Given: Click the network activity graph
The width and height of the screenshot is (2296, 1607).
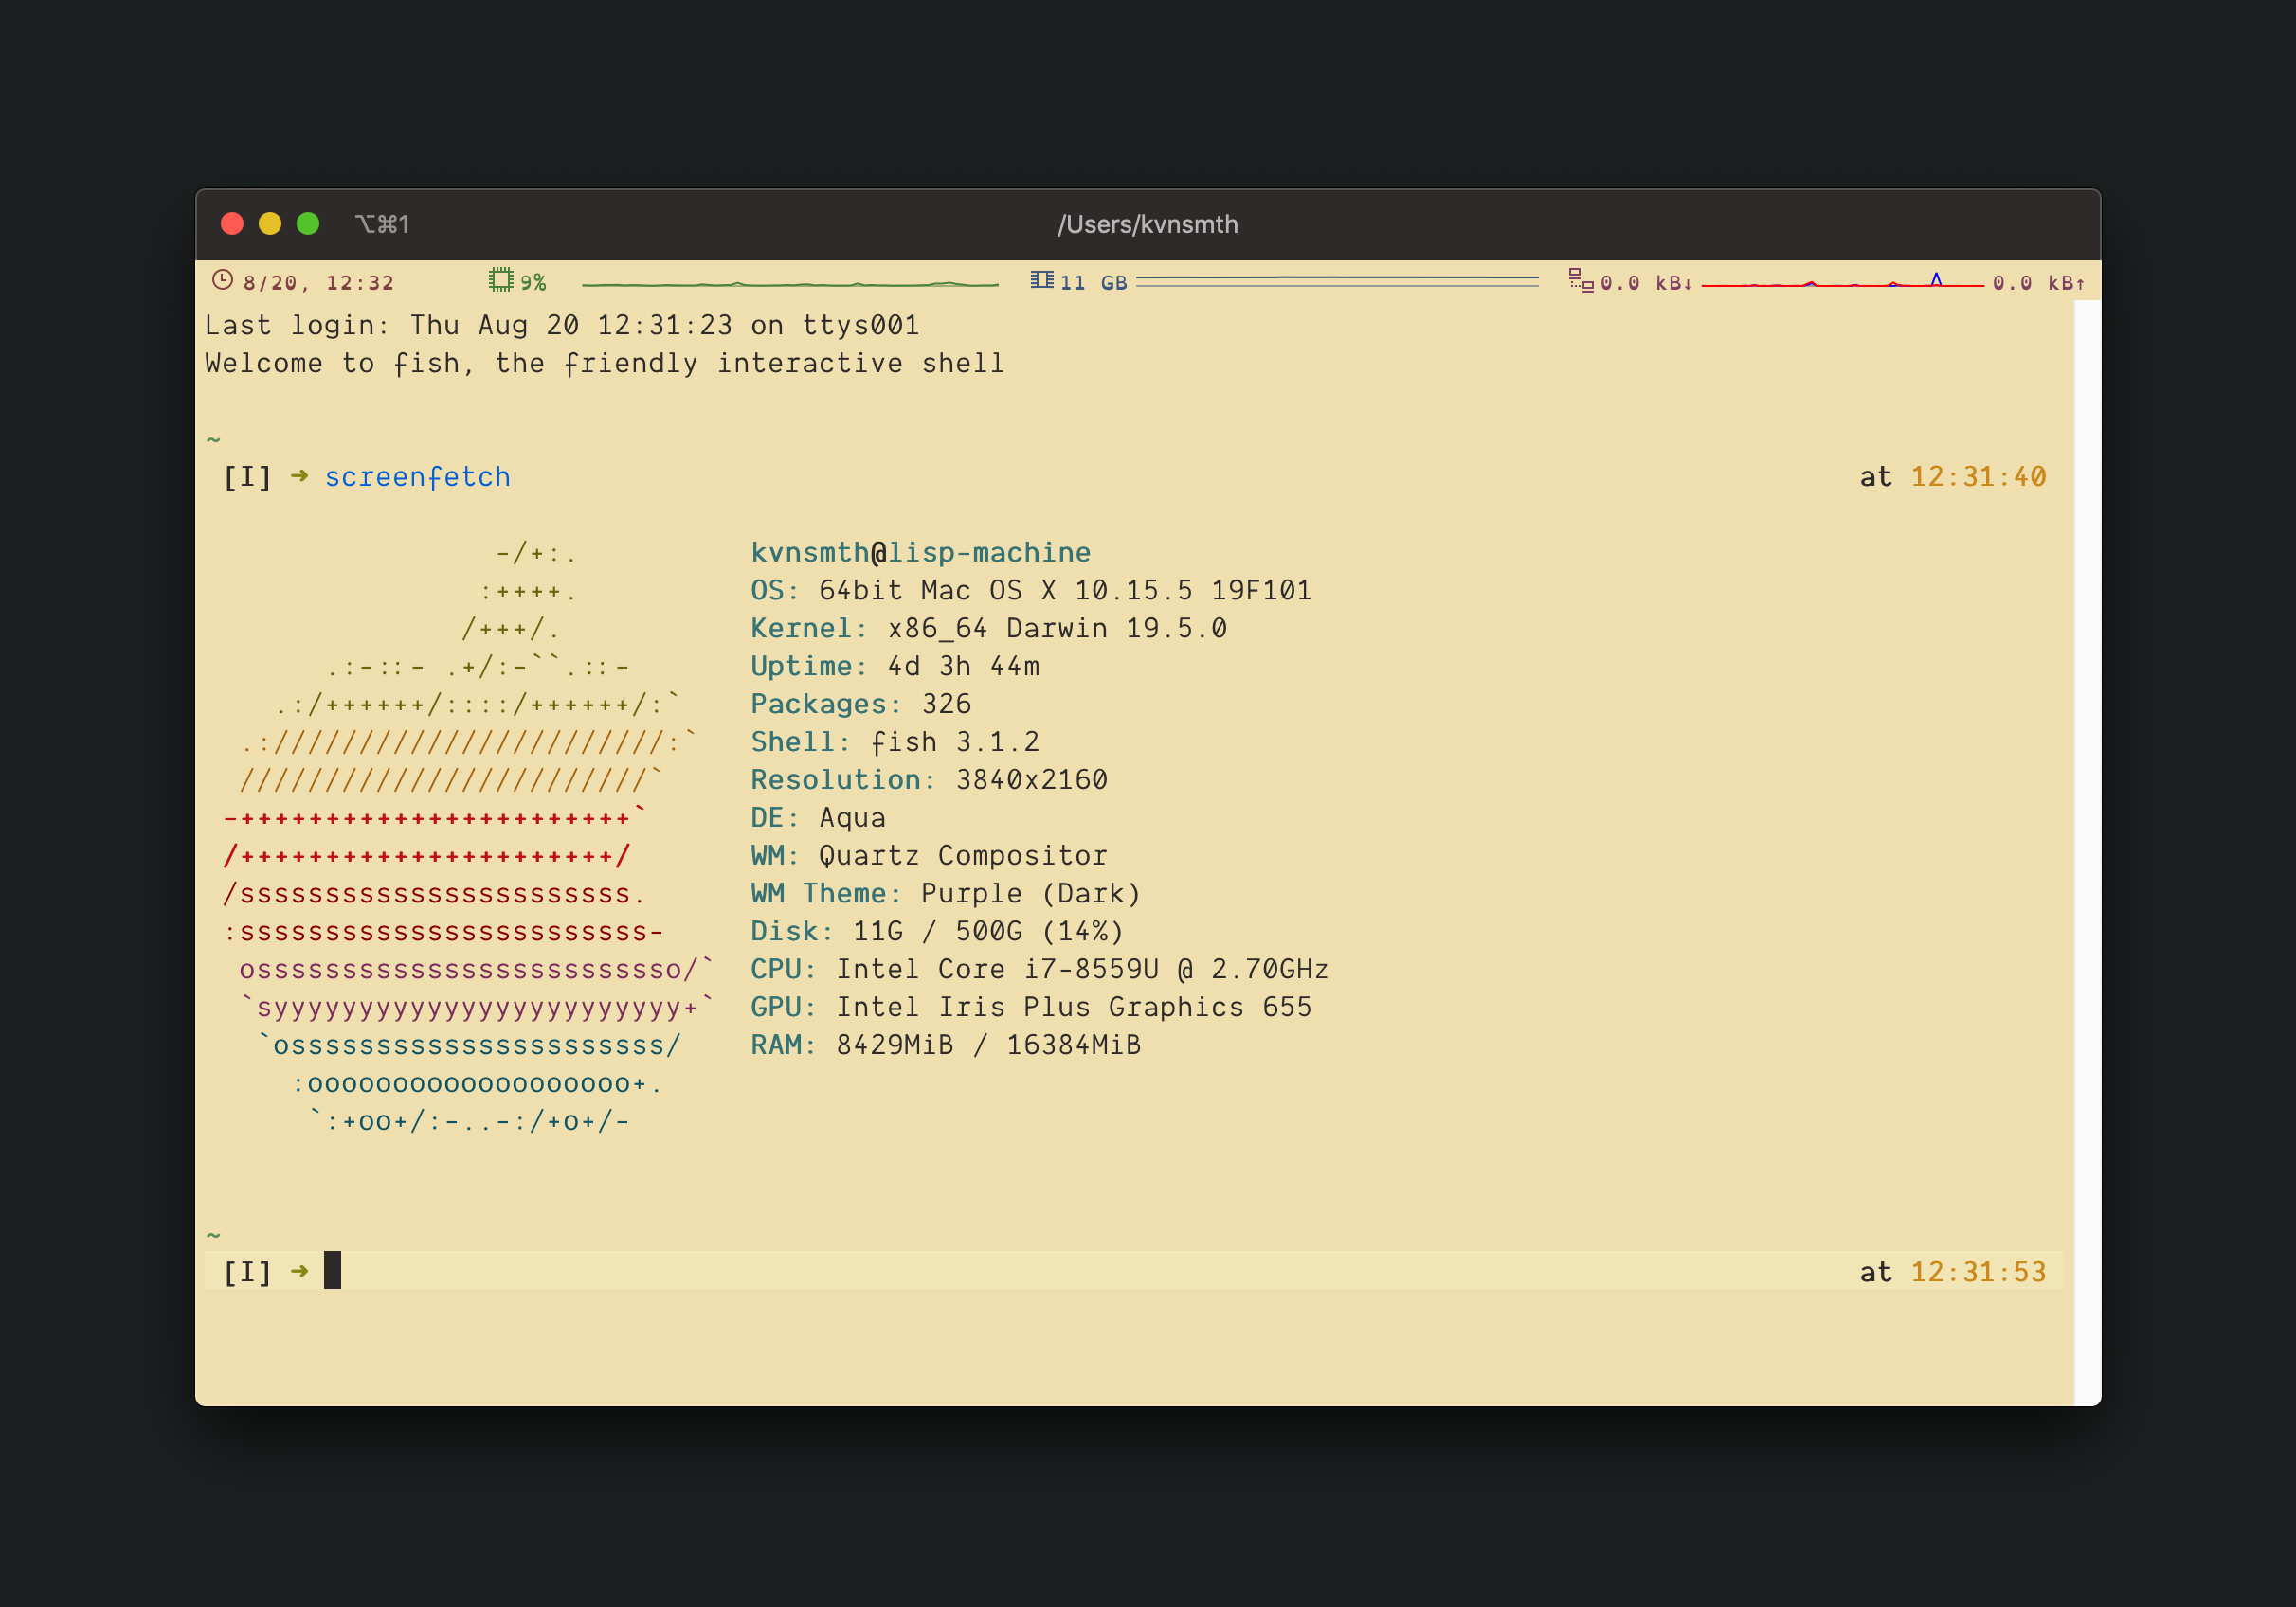Looking at the screenshot, I should [x=1842, y=283].
